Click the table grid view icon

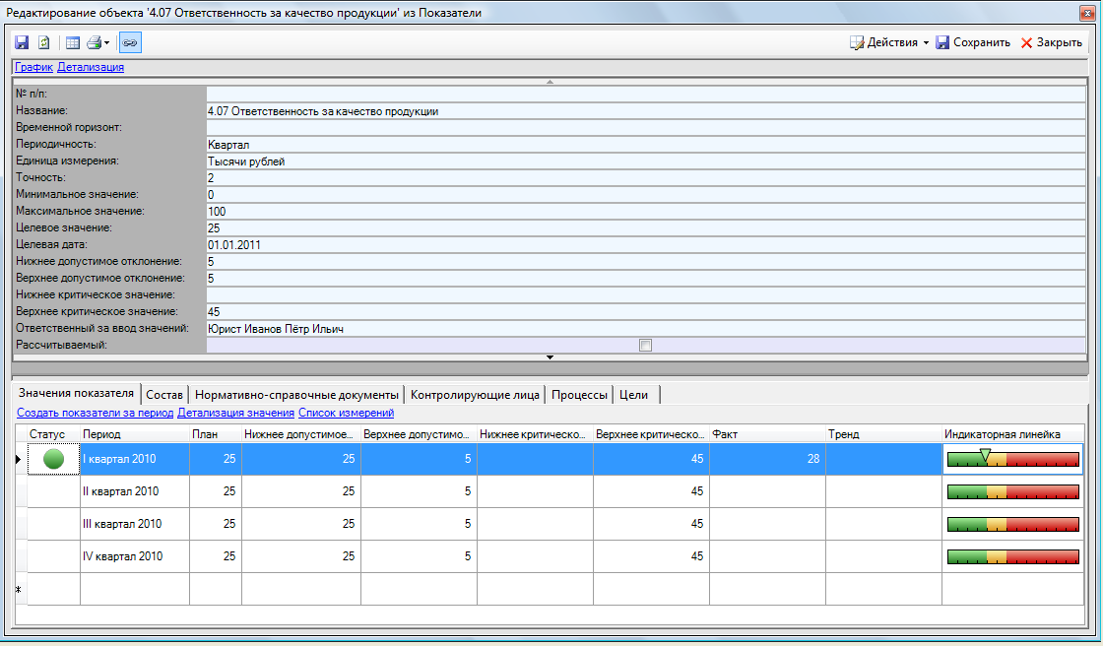coord(73,43)
